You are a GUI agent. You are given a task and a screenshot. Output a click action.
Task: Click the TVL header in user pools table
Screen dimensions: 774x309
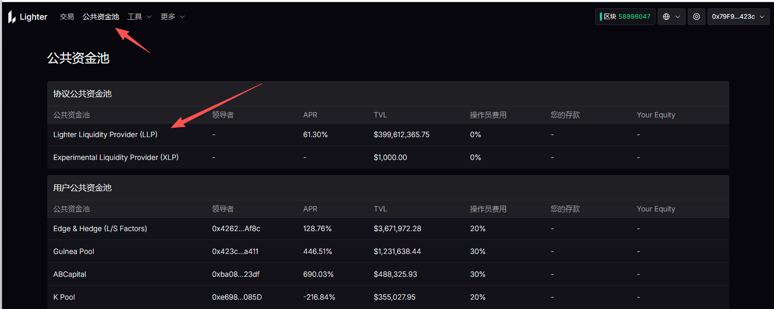380,208
